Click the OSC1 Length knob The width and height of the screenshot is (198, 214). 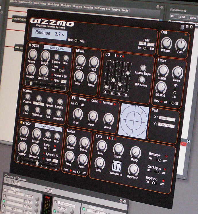45,56
